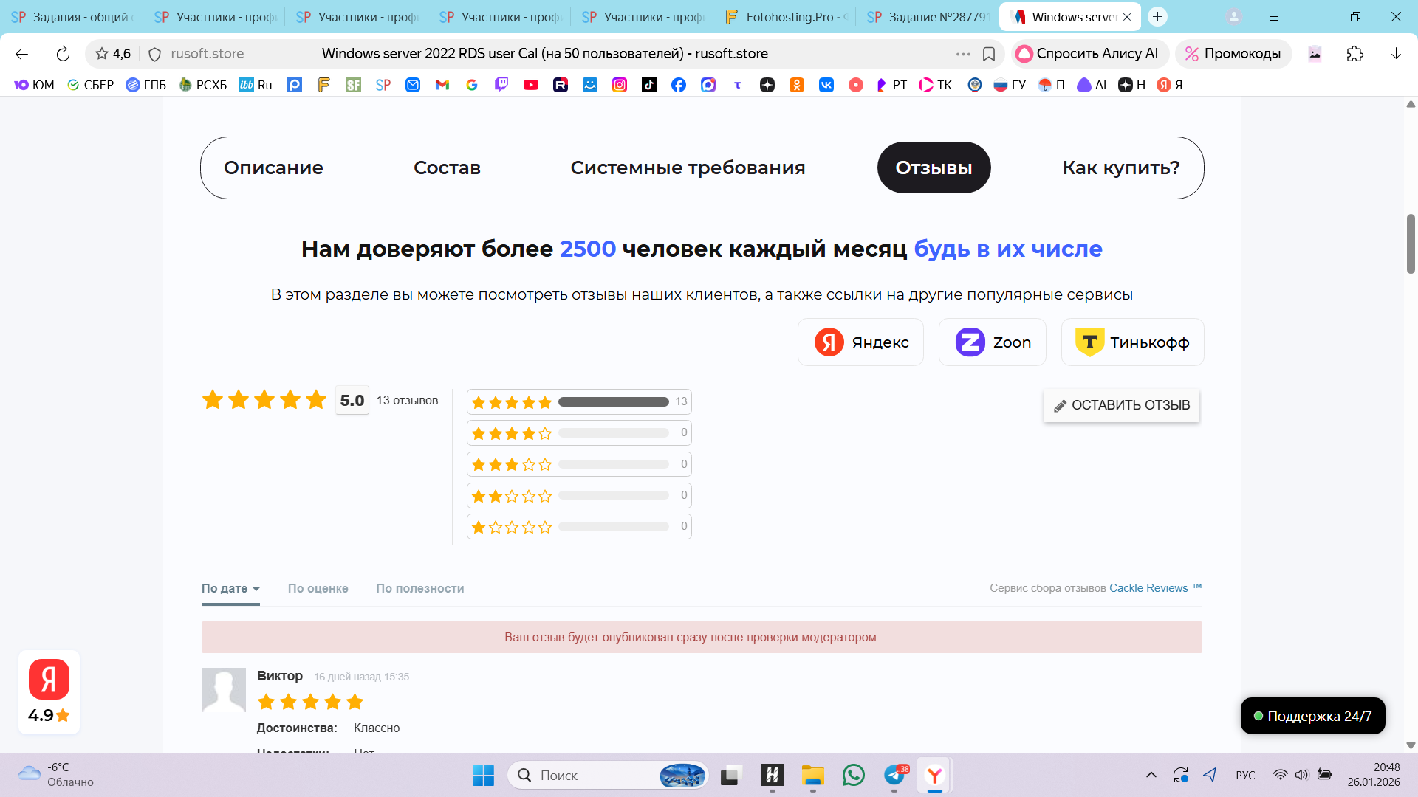Open downloads arrow icon in toolbar
The height and width of the screenshot is (797, 1418).
pos(1396,54)
